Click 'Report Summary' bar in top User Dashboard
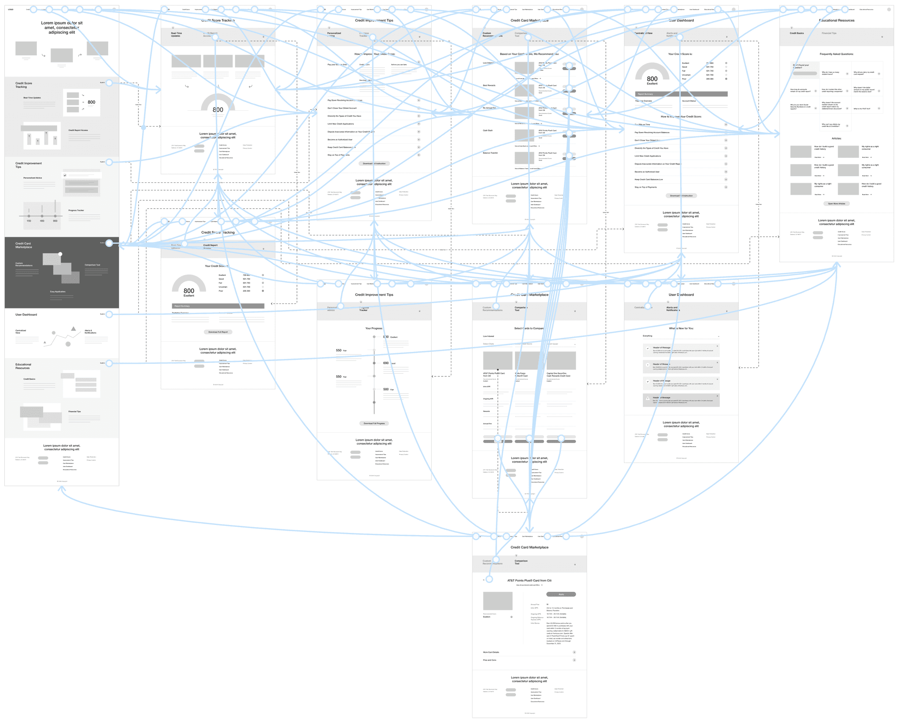 click(681, 94)
